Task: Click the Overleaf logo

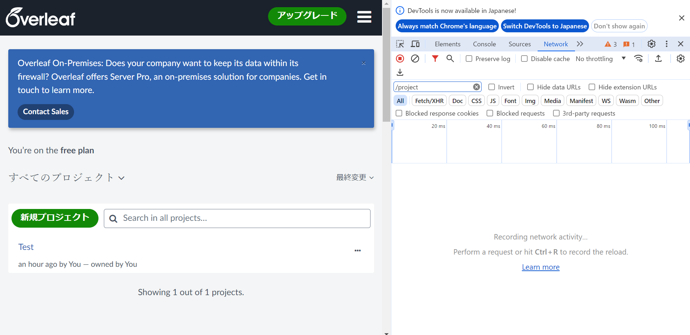Action: (41, 18)
